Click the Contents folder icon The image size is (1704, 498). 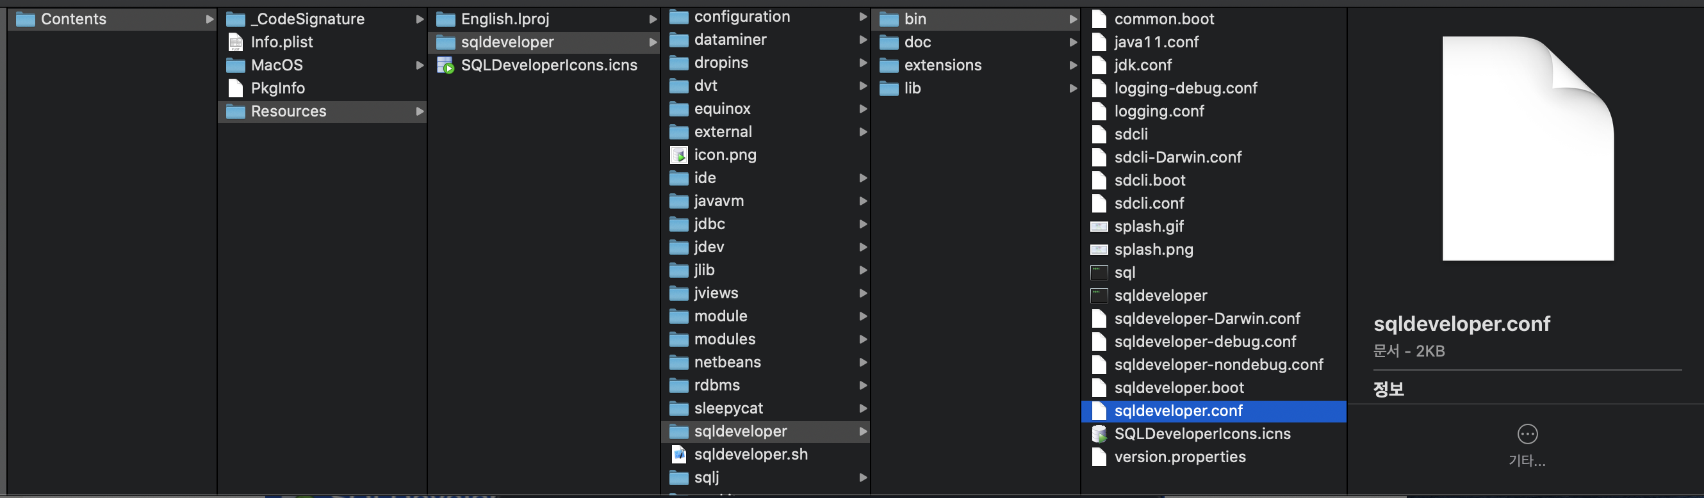click(x=25, y=19)
